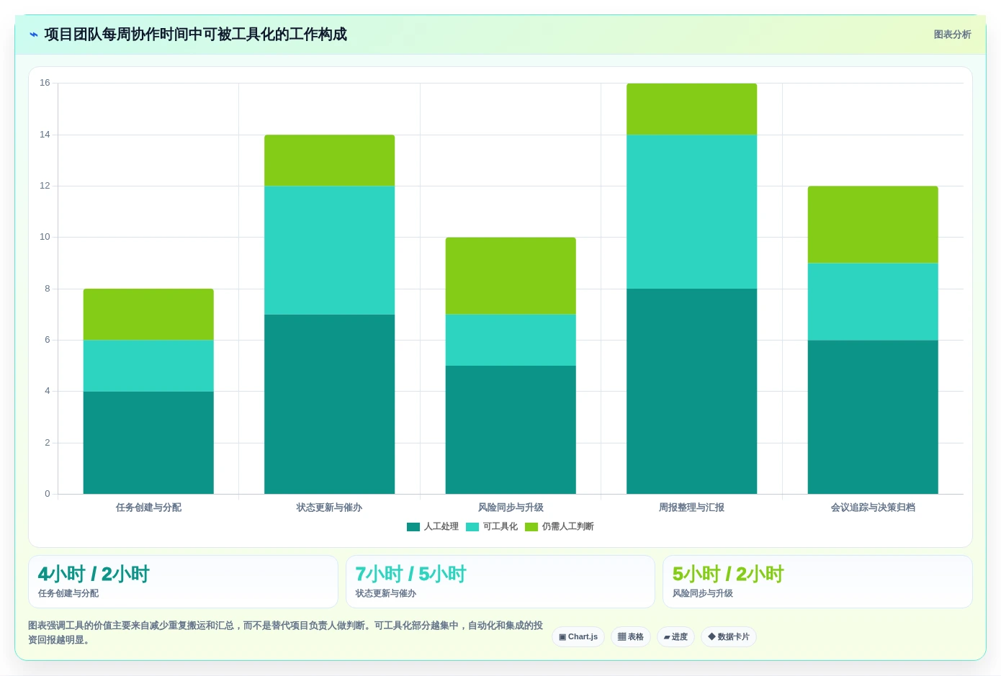This screenshot has height=676, width=1001.
Task: Click the green segment of 风险同步与升级 bar
Action: click(x=511, y=276)
